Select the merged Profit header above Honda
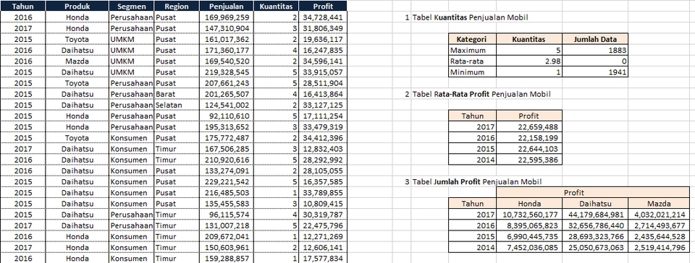 (x=593, y=193)
